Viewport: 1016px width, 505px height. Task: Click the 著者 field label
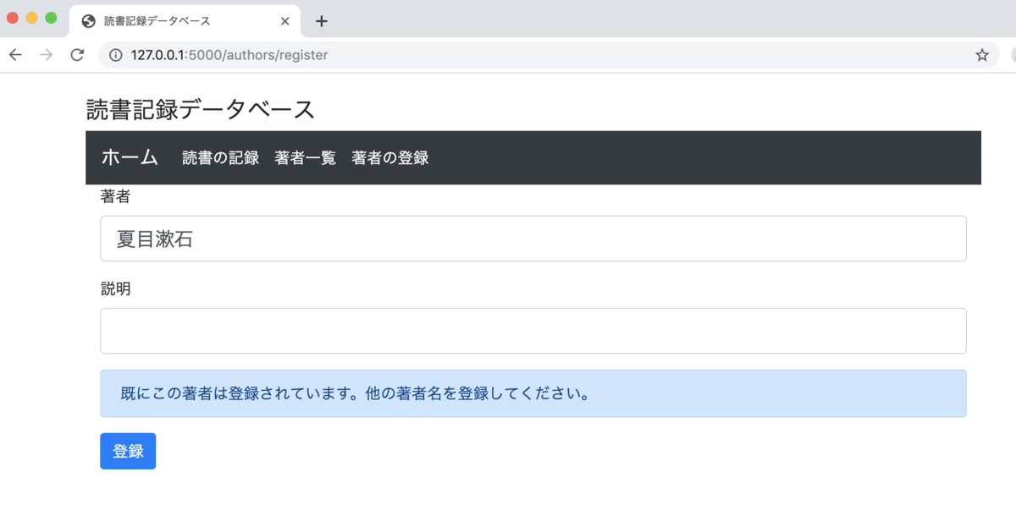[x=115, y=196]
